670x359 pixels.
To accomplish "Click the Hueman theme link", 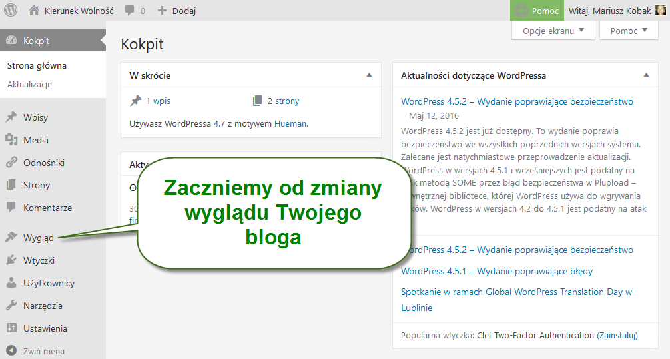I will coord(290,123).
